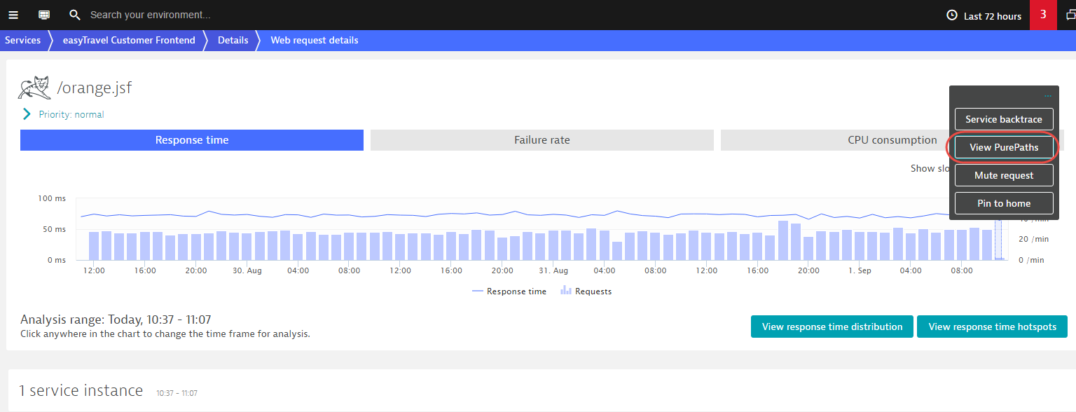This screenshot has height=412, width=1076.
Task: Open the hamburger navigation menu
Action: [x=13, y=15]
